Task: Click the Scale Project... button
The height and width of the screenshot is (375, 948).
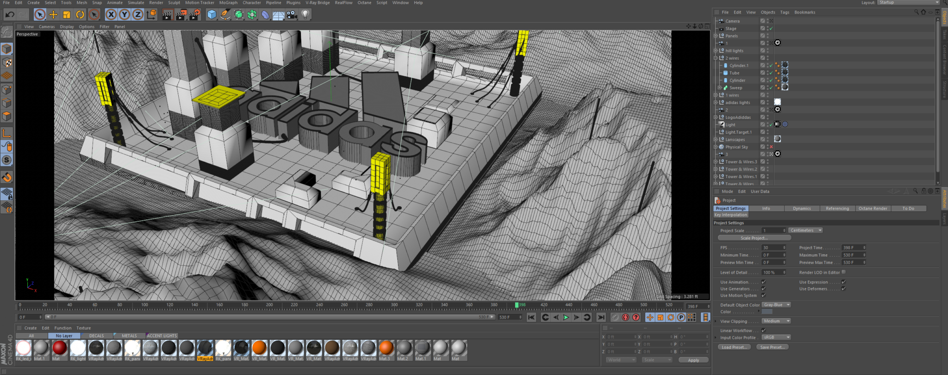Action: coord(754,238)
